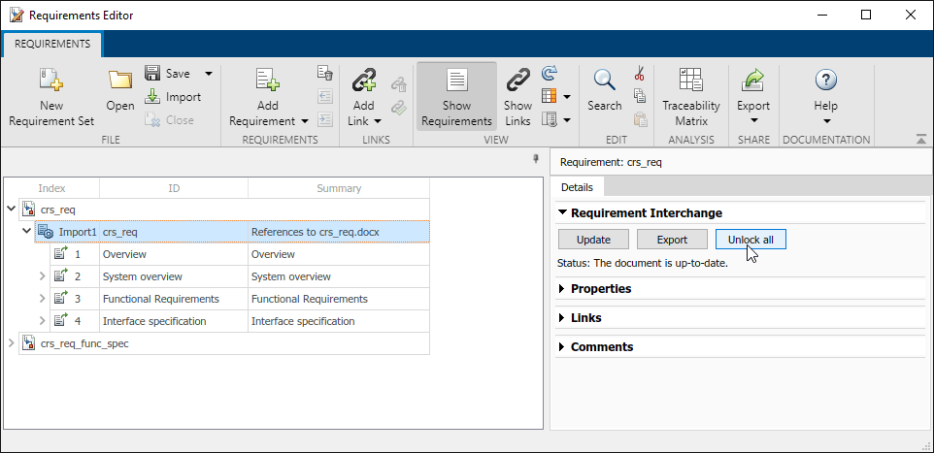Toggle the Show Requirements view
The image size is (934, 453).
coord(456,96)
